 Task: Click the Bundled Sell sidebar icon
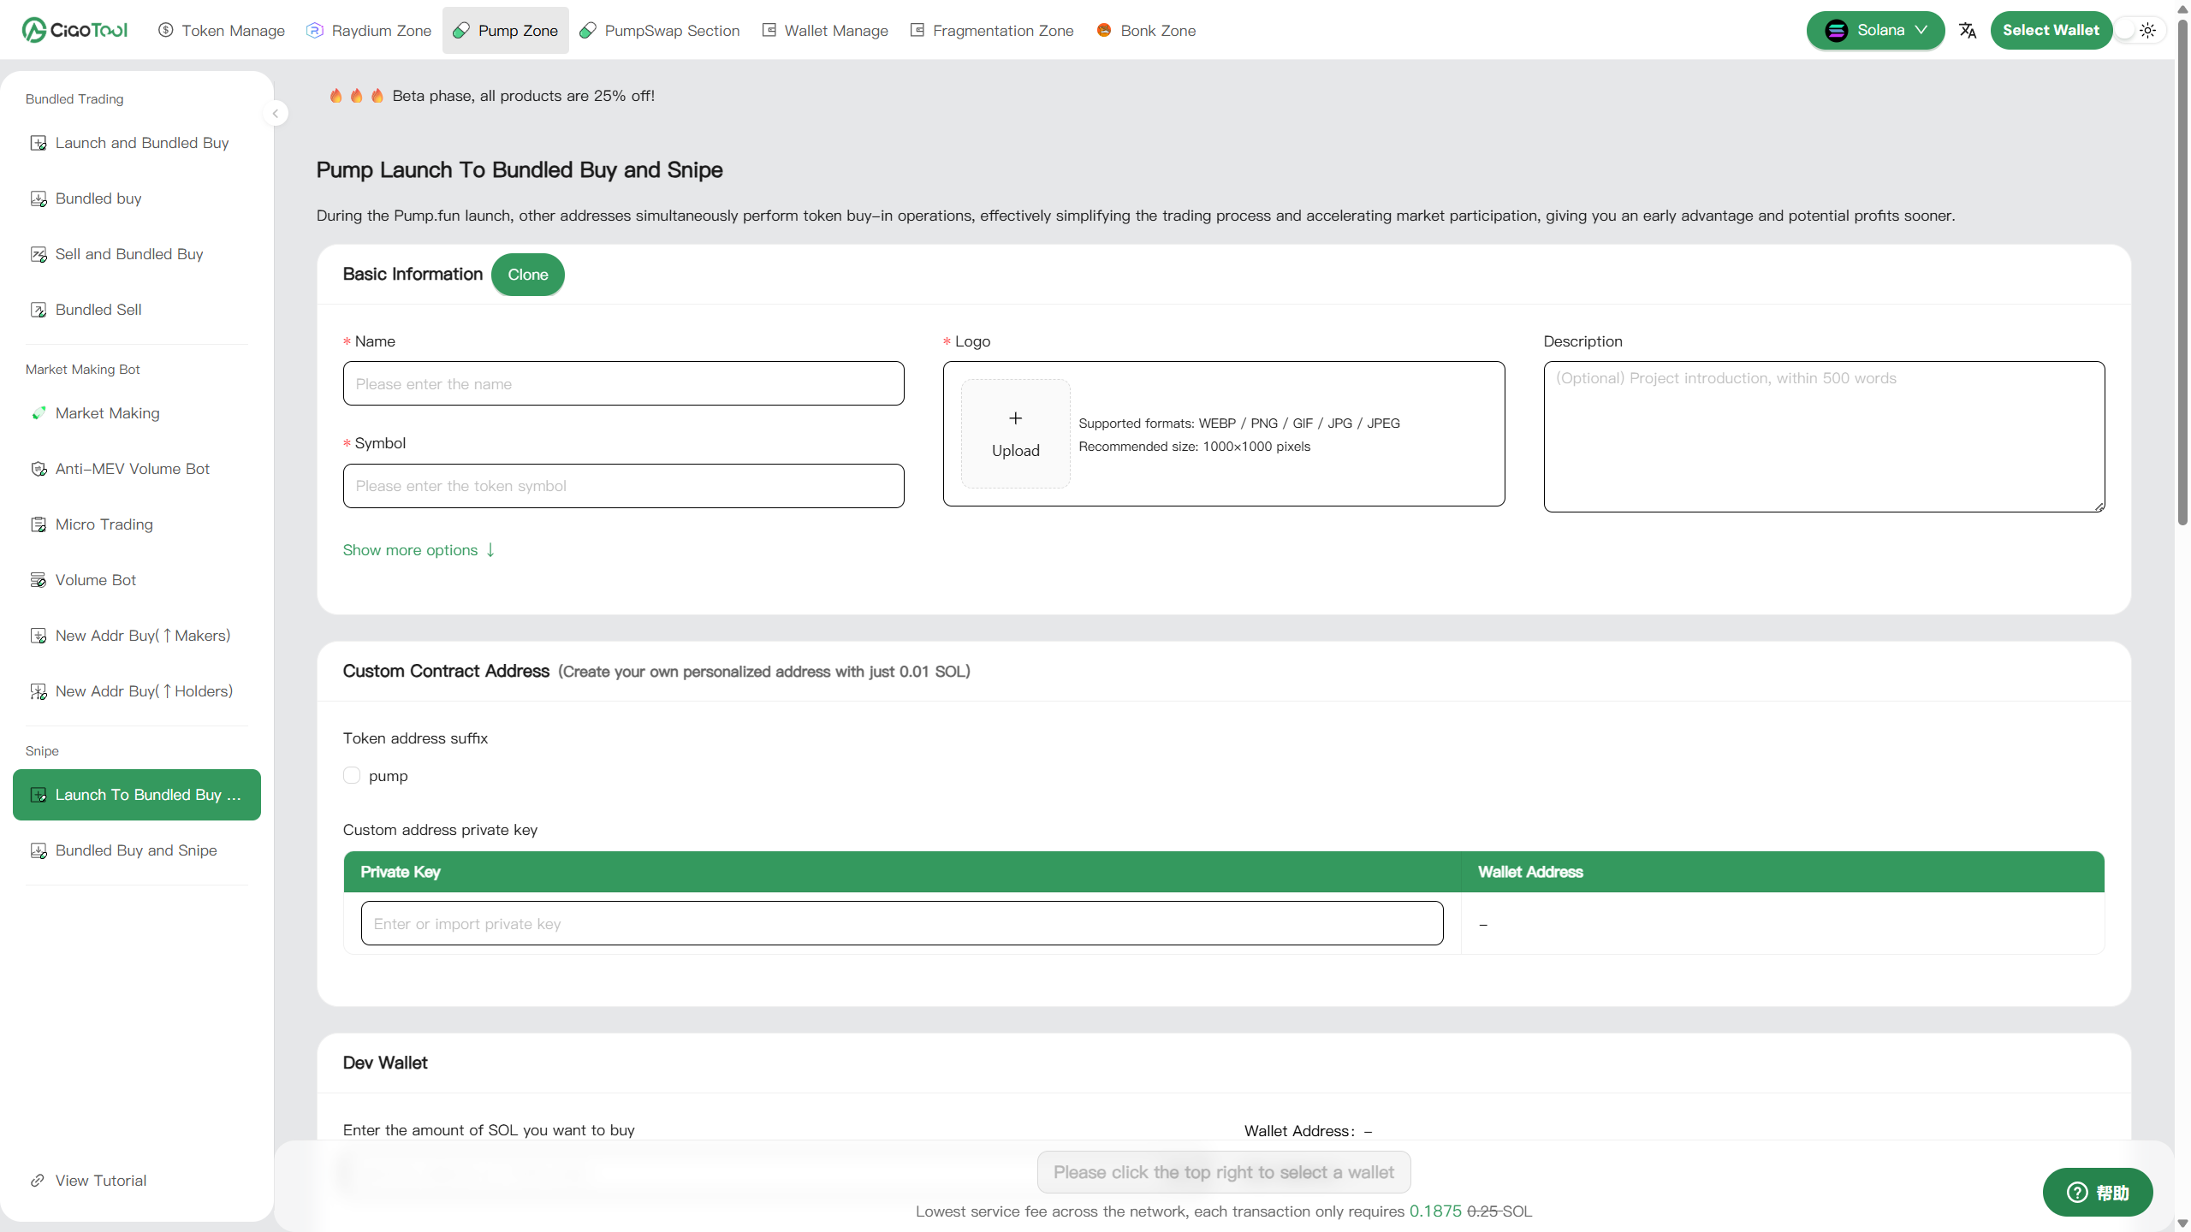pos(39,310)
